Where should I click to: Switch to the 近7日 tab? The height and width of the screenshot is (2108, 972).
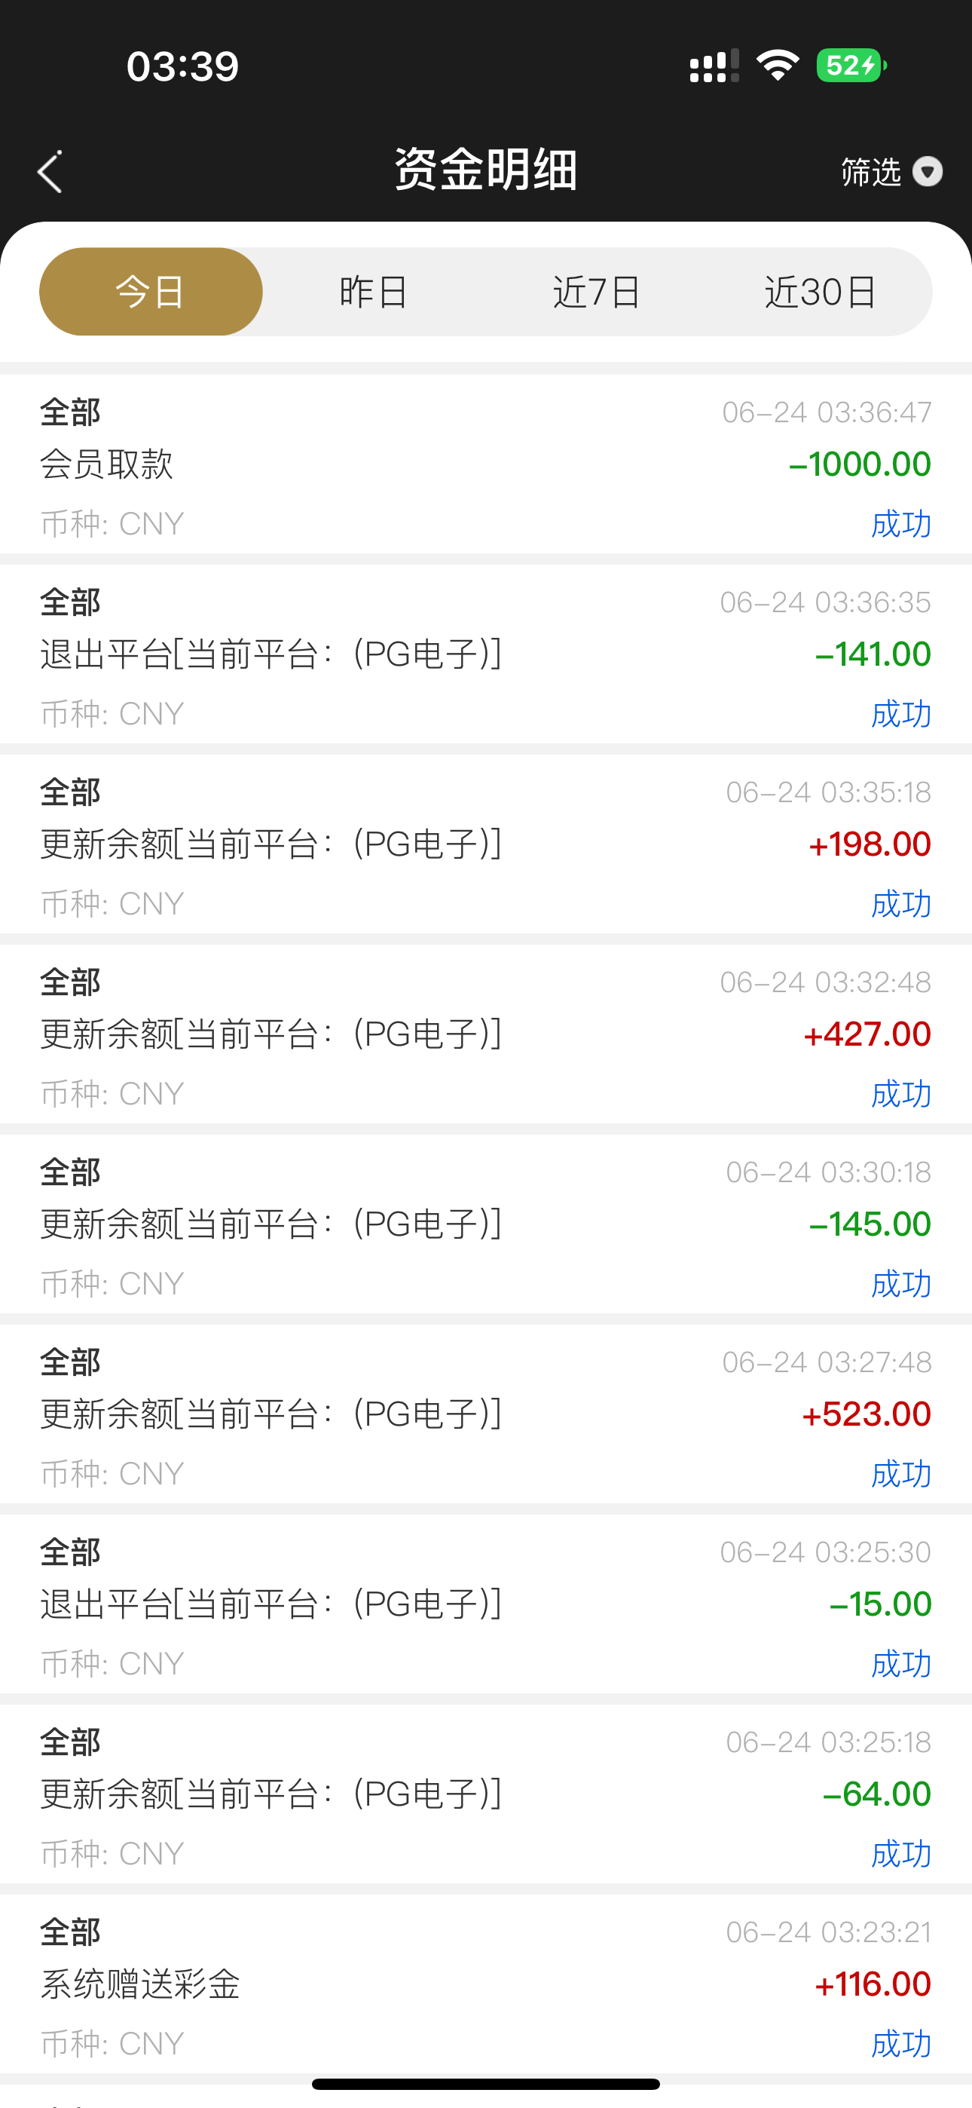click(x=597, y=292)
